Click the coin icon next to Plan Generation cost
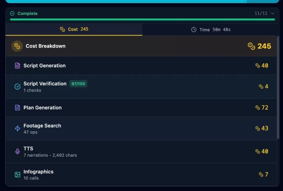Screen dimensions: 283x191 click(257, 107)
